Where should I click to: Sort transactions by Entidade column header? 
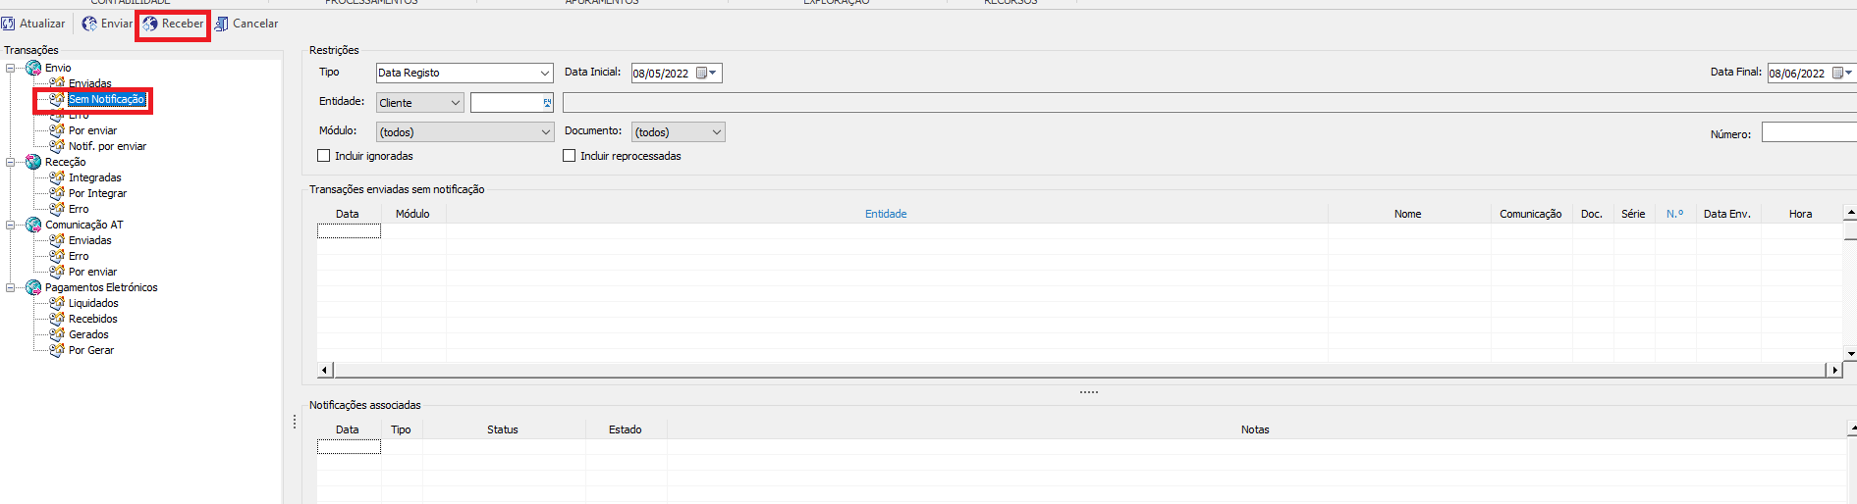tap(886, 214)
